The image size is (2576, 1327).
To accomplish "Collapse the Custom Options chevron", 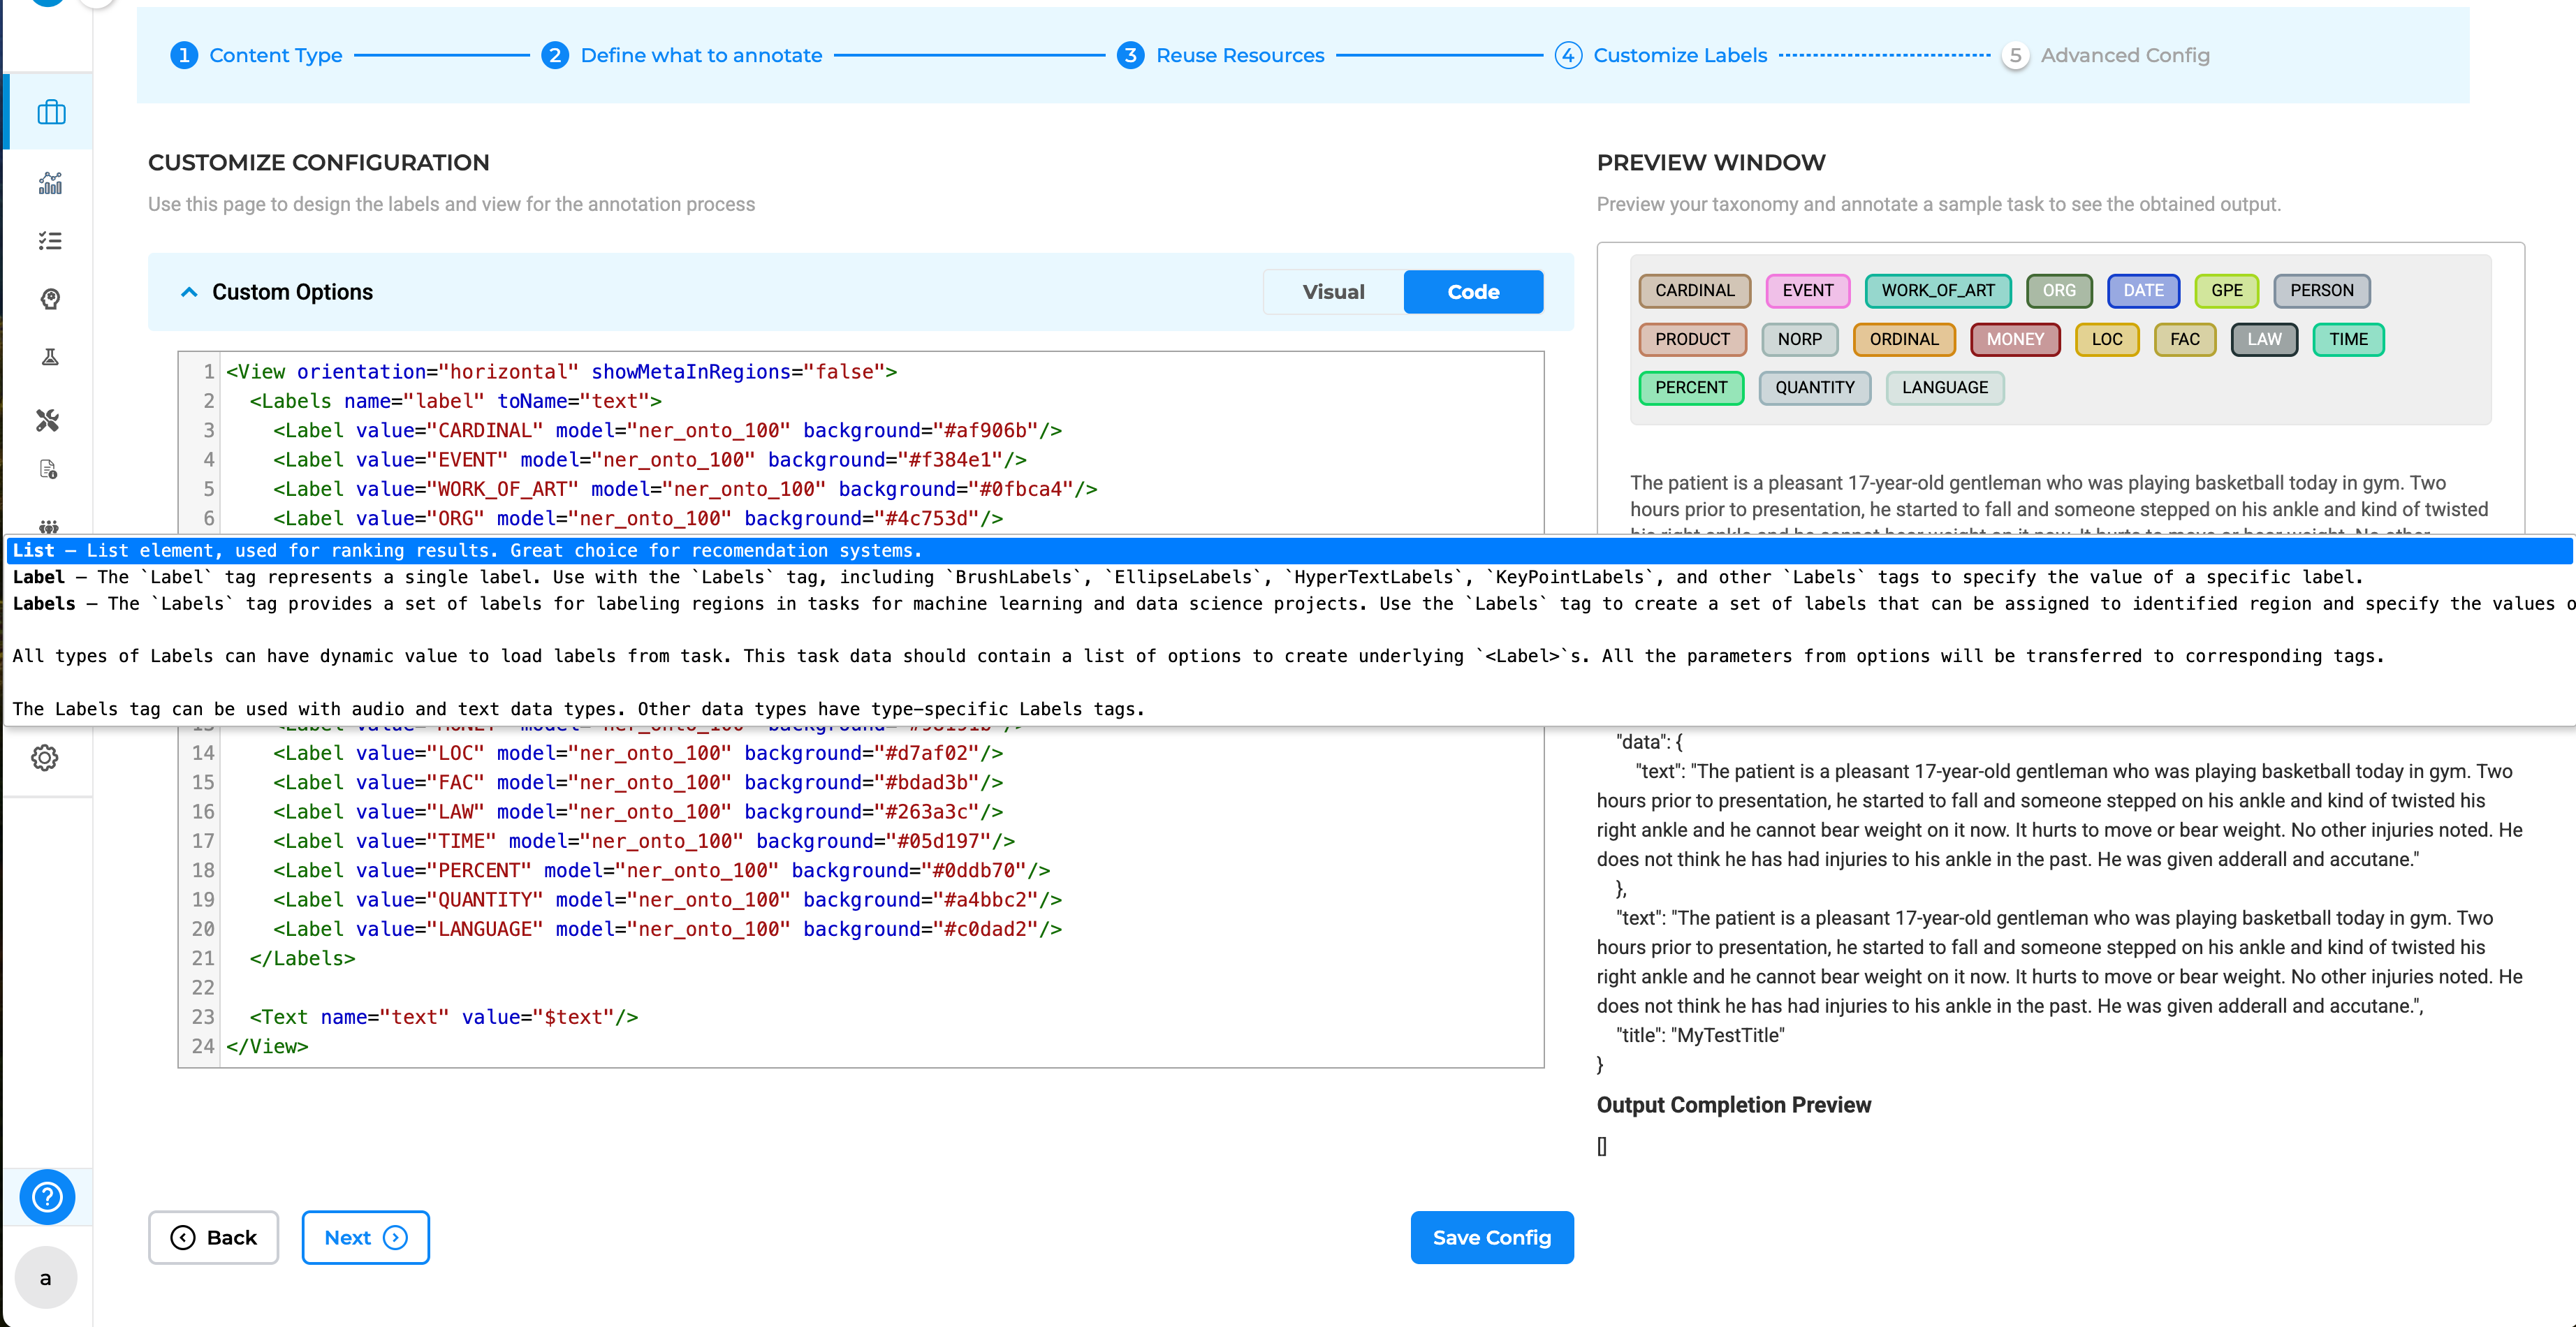I will [x=189, y=292].
